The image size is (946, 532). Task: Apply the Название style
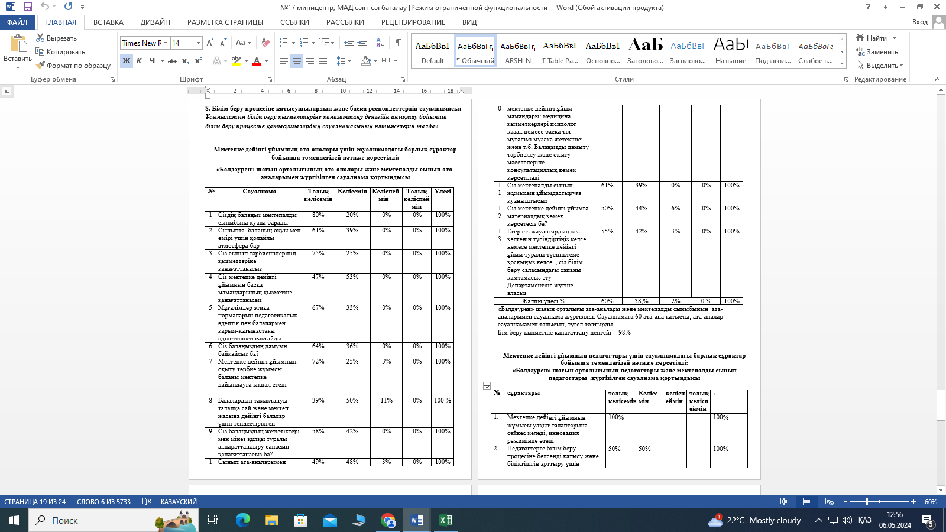pos(731,51)
